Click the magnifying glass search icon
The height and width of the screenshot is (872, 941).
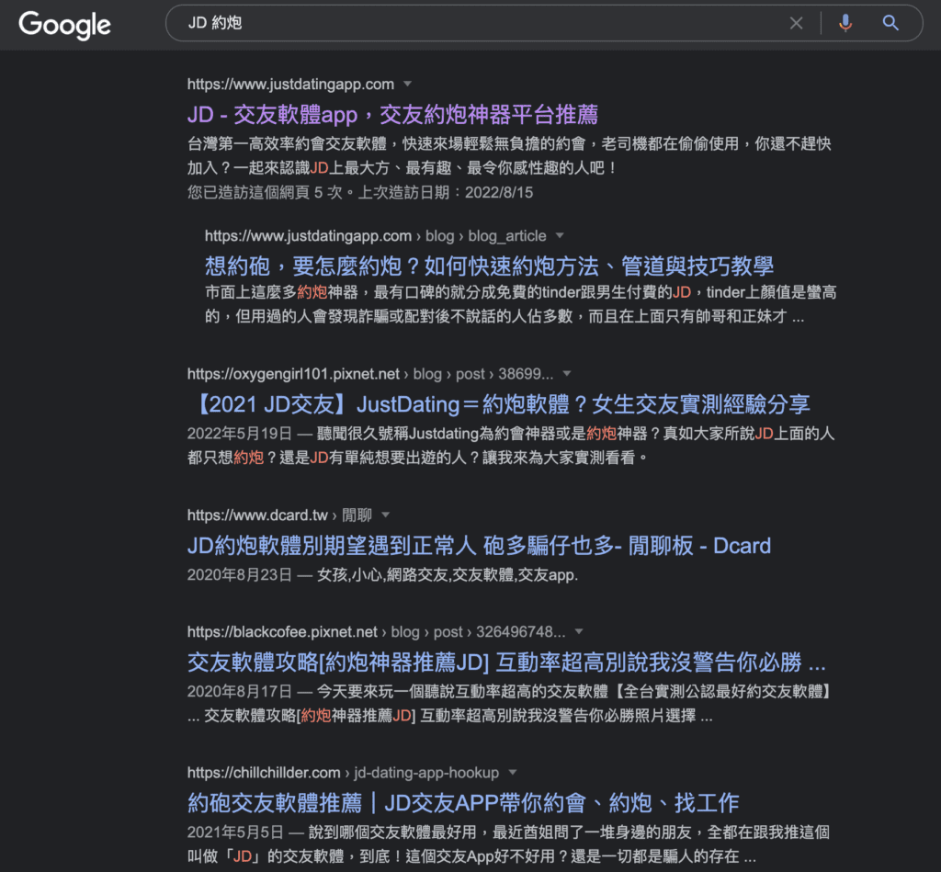click(x=890, y=24)
